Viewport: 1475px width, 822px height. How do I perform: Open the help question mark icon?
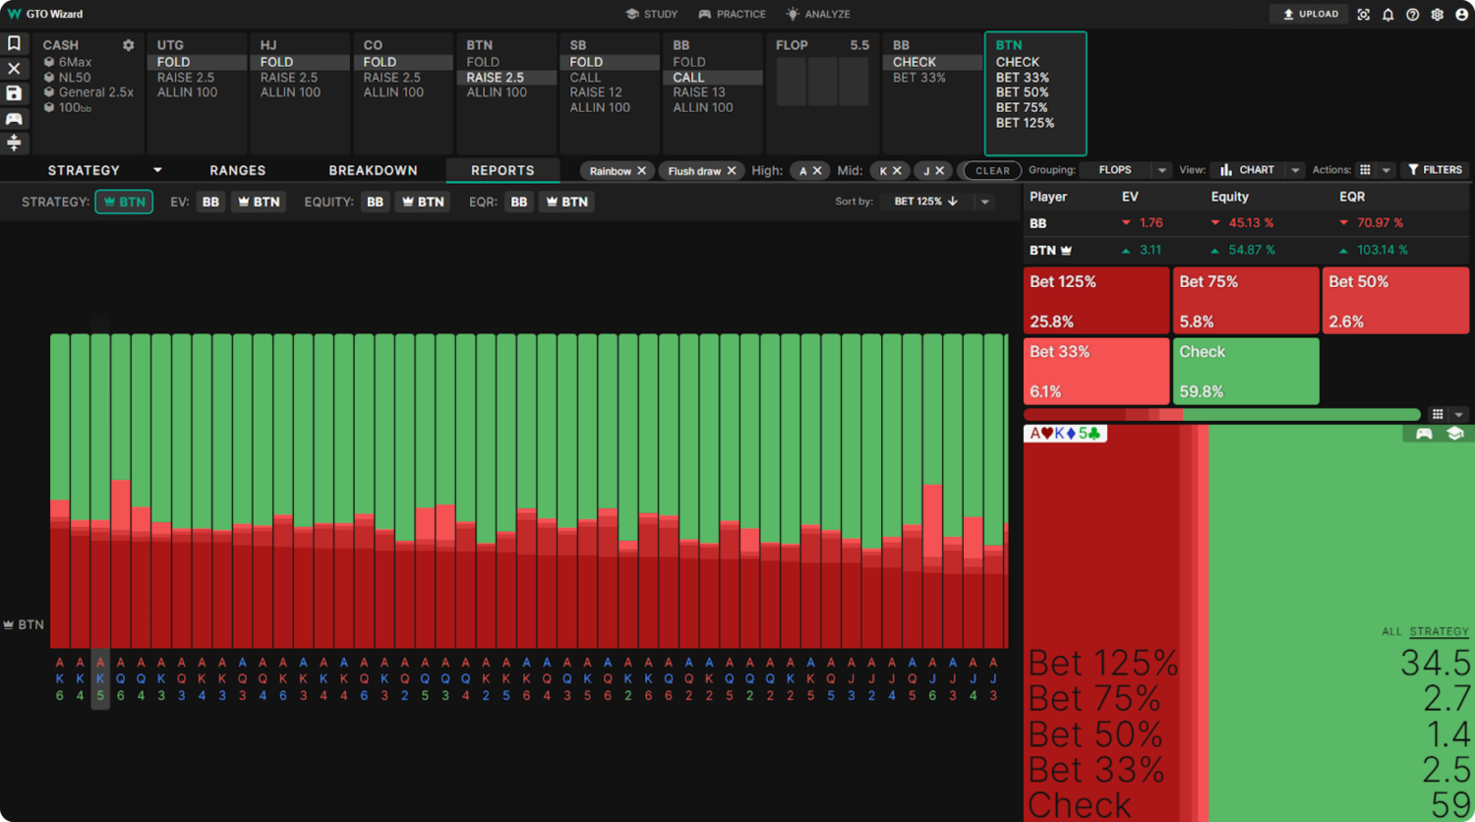point(1412,15)
